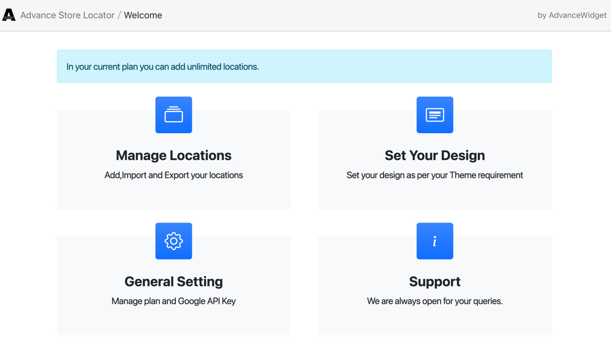Click 'We are always open for your queries.'
Screen dimensions: 611x343
435,301
